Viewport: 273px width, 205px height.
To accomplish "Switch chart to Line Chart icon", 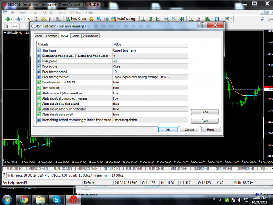I will coord(158,19).
